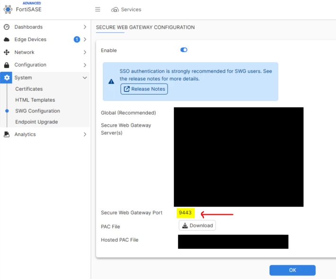Image resolution: width=336 pixels, height=279 pixels.
Task: Select HTML Templates submenu item
Action: pyautogui.click(x=35, y=100)
